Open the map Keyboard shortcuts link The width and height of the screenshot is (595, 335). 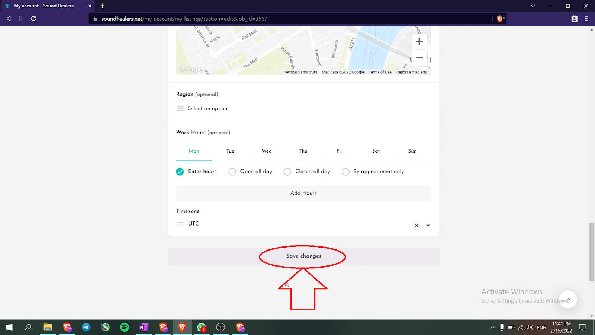click(300, 72)
